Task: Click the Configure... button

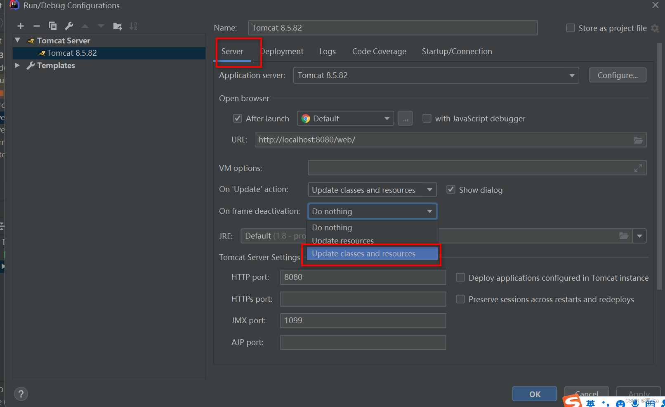Action: pyautogui.click(x=618, y=75)
